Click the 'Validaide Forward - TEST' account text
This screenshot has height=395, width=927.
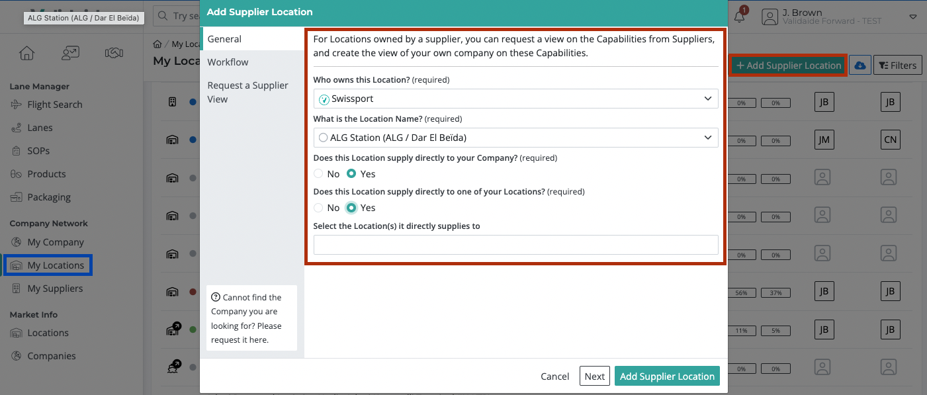click(x=832, y=21)
